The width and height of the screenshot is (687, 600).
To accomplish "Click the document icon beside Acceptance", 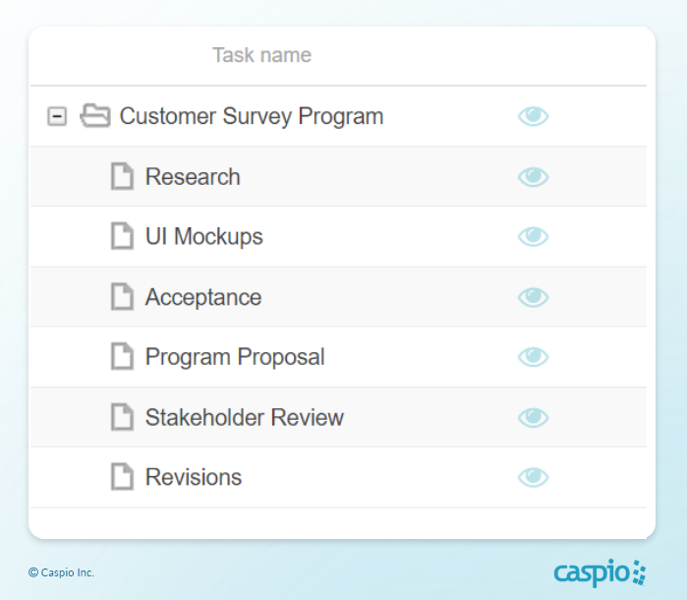I will tap(122, 297).
